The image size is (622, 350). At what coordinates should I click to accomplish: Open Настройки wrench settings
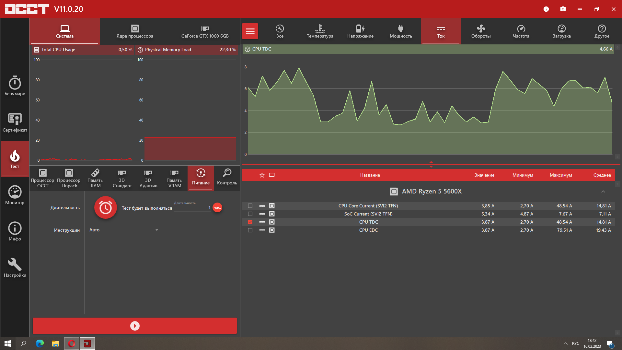[15, 268]
